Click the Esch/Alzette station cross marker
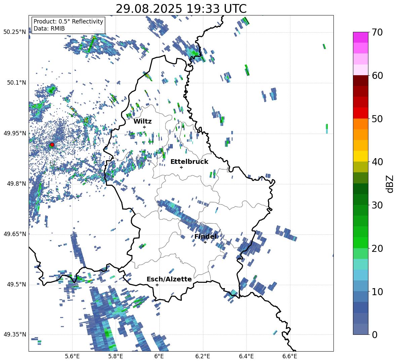The width and height of the screenshot is (398, 363). 157,285
